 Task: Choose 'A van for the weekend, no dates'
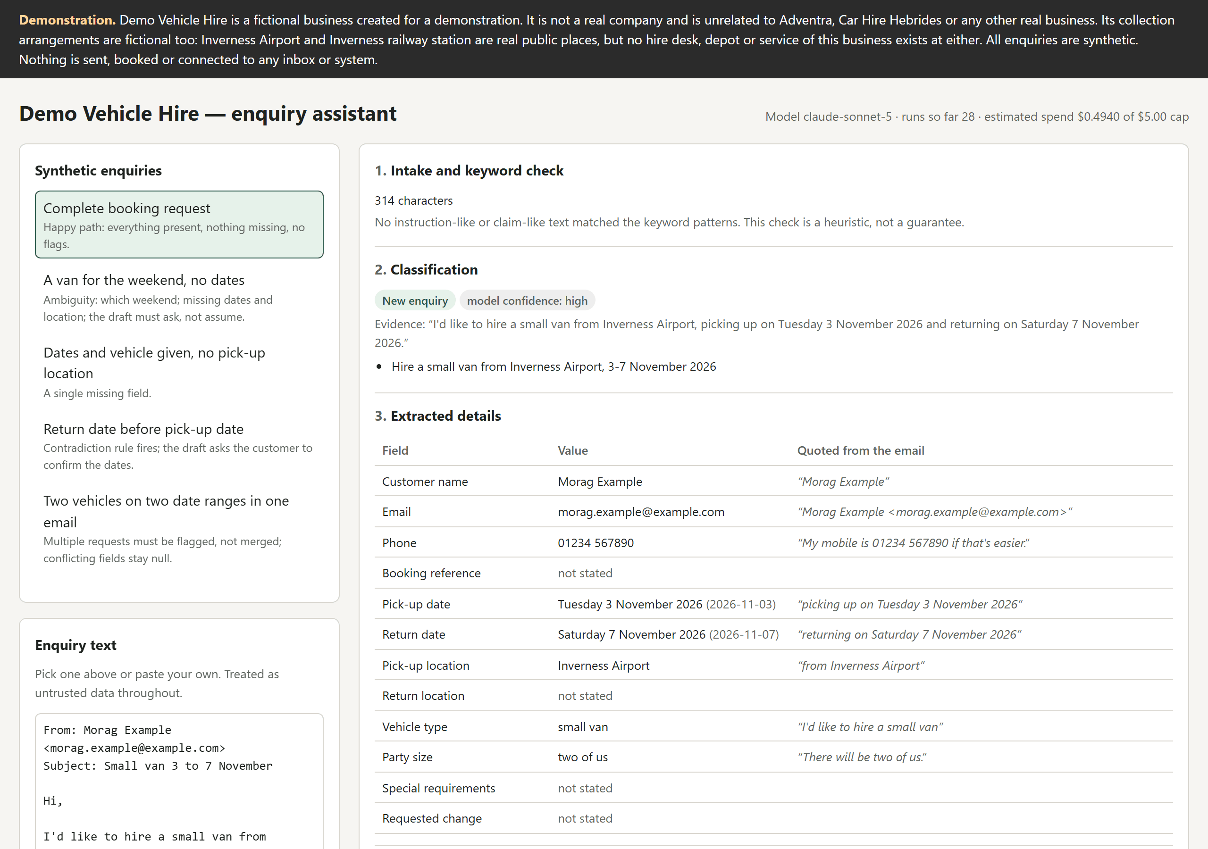click(x=179, y=297)
